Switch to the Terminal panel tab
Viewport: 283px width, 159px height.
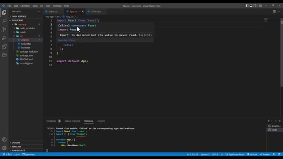pos(88,121)
